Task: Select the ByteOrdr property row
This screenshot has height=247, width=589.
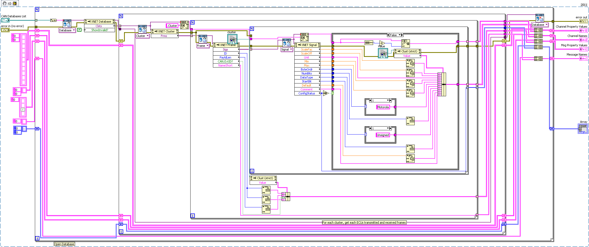Action: 307,69
